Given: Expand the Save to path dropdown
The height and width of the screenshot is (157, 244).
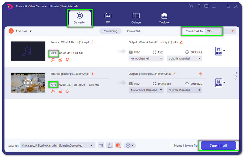Looking at the screenshot, I should pyautogui.click(x=91, y=145).
